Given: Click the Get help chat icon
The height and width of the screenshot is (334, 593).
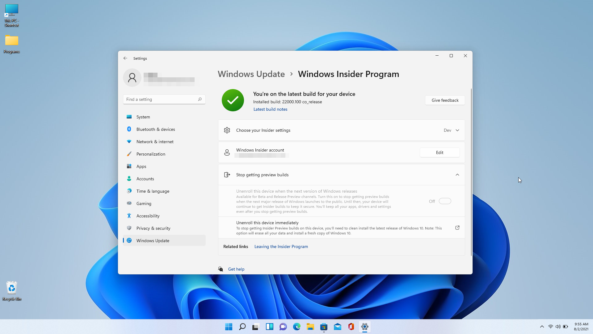Looking at the screenshot, I should [x=221, y=269].
